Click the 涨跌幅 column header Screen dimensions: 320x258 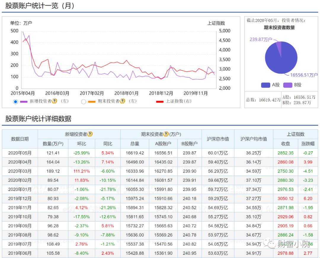[x=308, y=144]
